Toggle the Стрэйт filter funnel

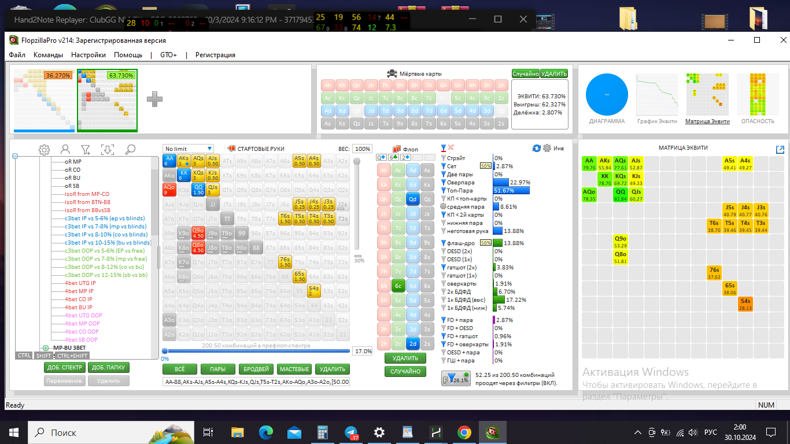click(444, 158)
